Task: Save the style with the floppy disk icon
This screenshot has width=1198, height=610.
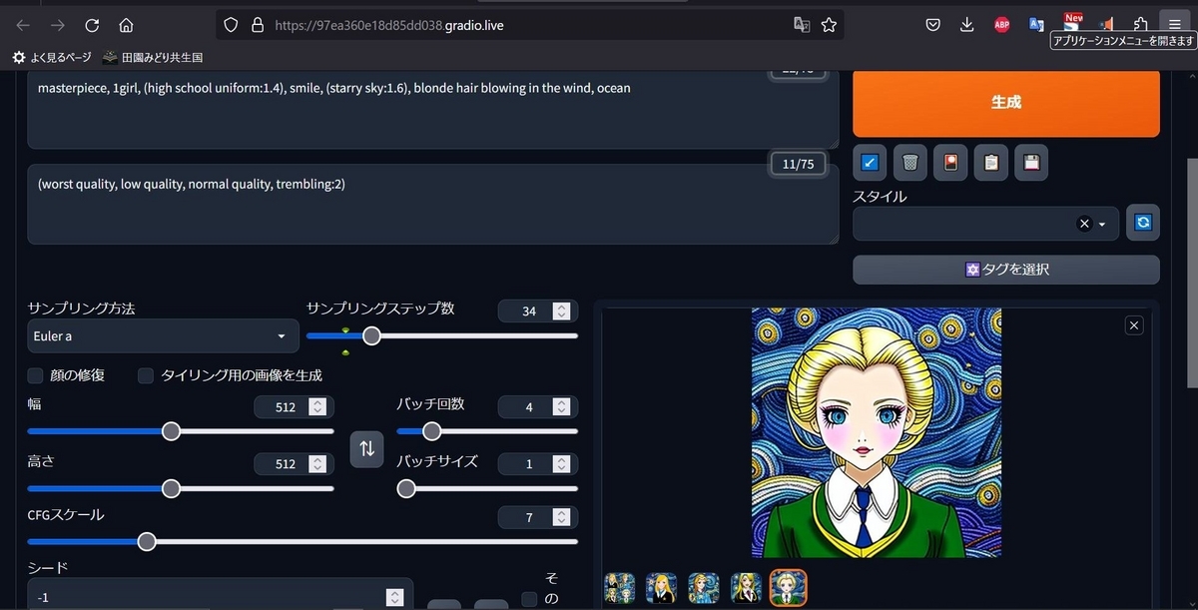Action: point(1031,162)
